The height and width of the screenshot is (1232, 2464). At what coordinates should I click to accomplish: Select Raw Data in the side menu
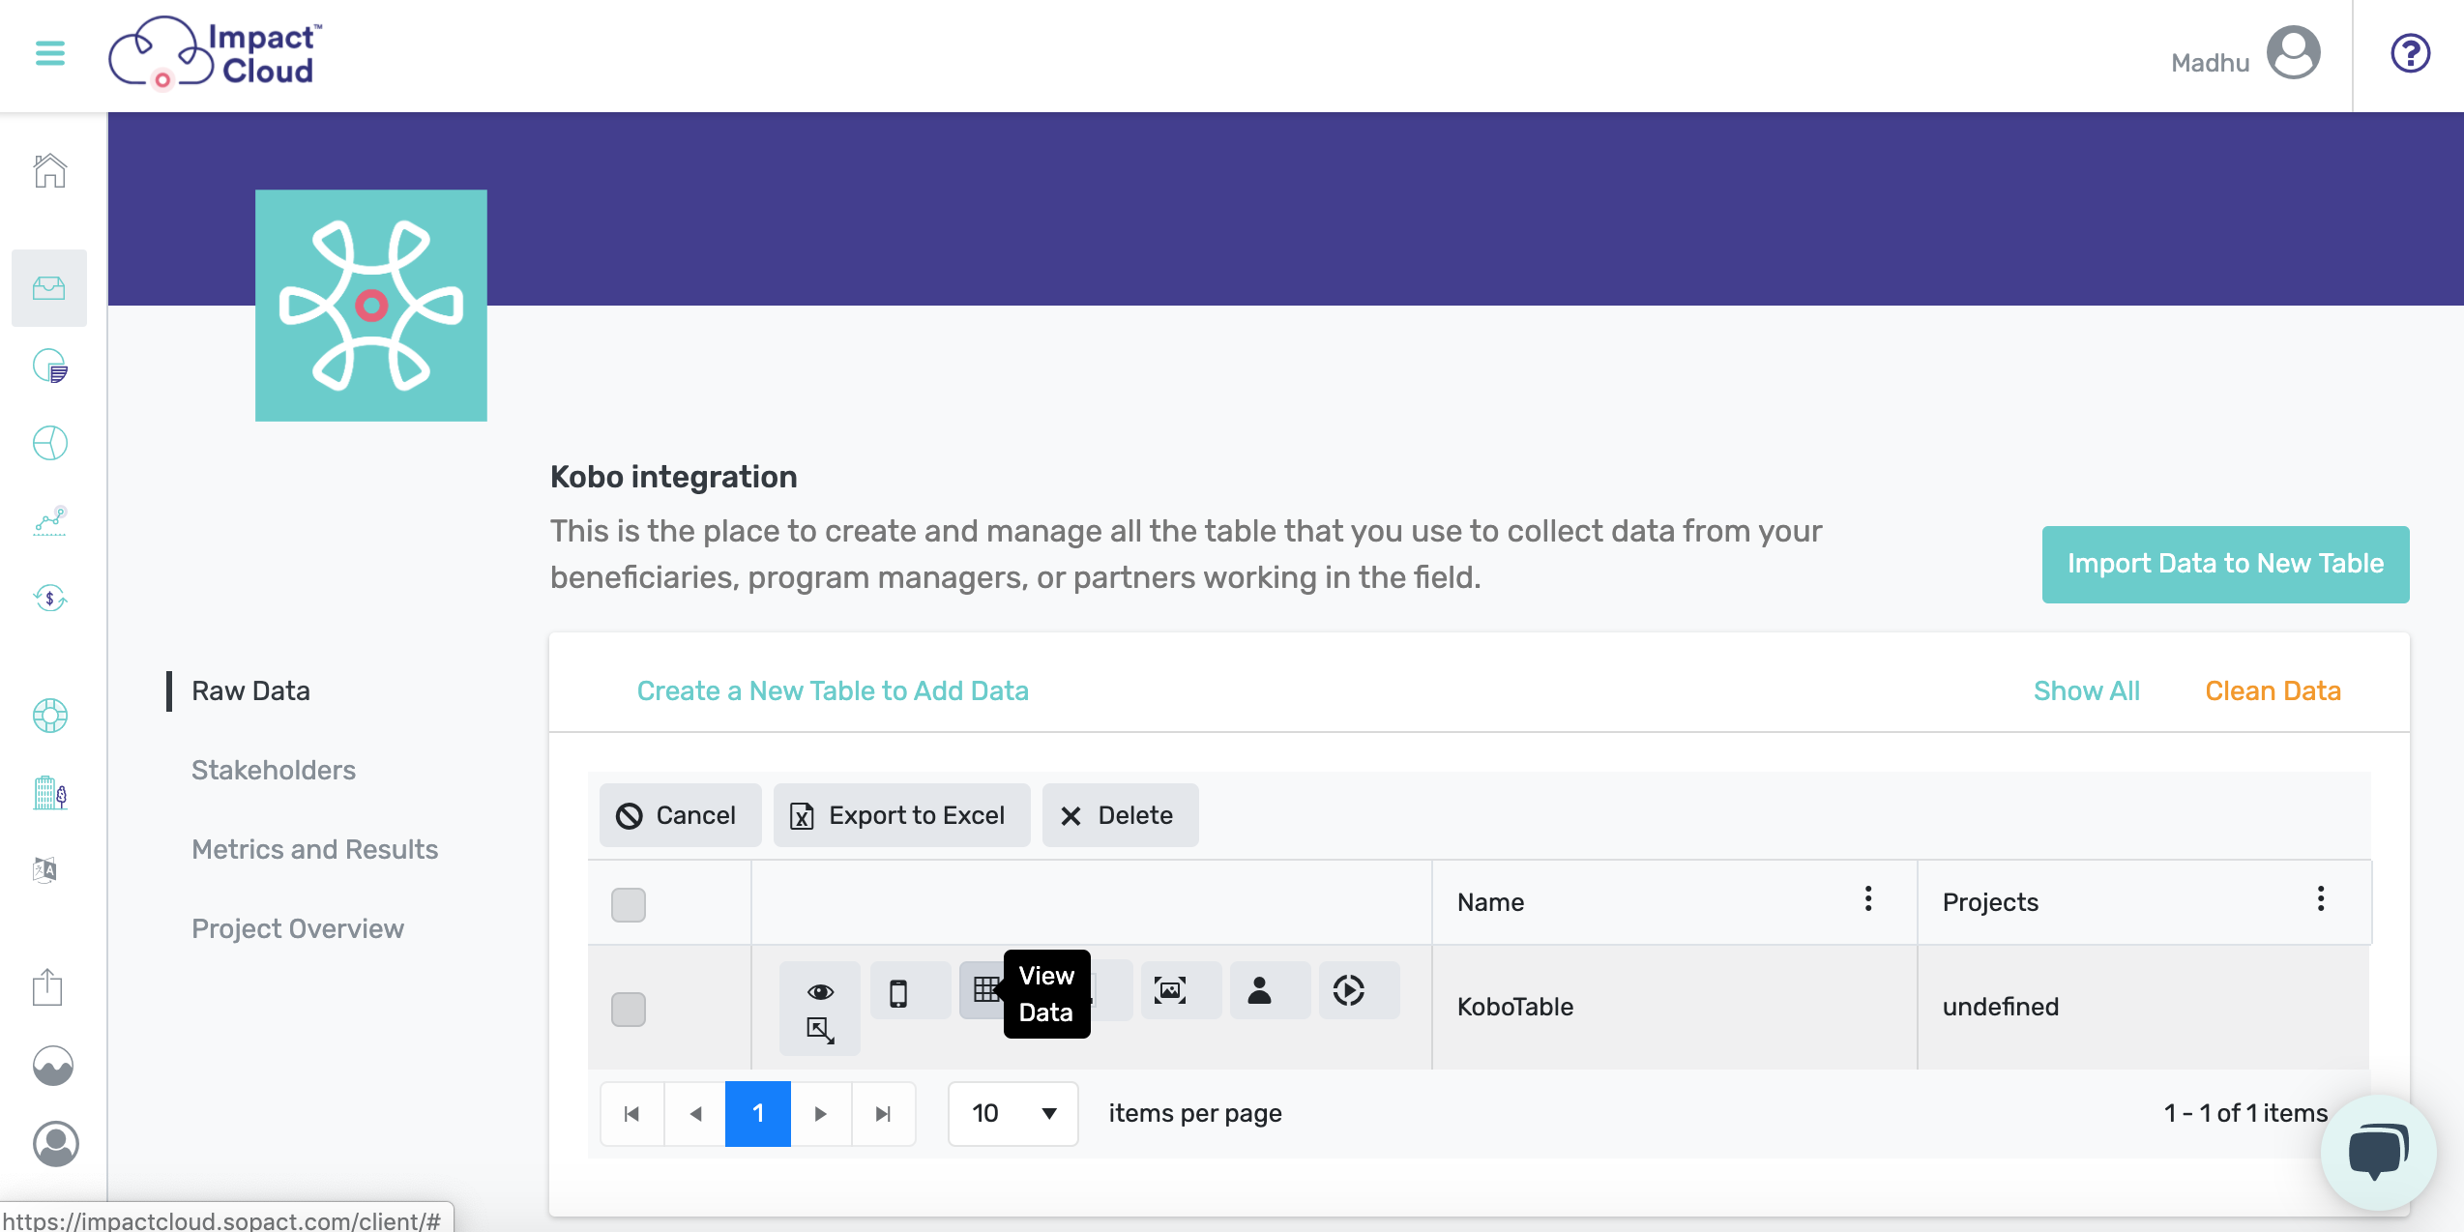(x=250, y=690)
